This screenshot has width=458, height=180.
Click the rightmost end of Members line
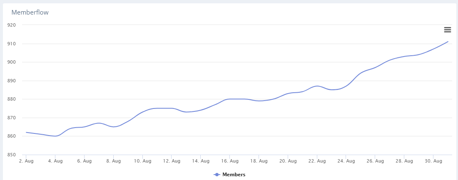click(448, 42)
